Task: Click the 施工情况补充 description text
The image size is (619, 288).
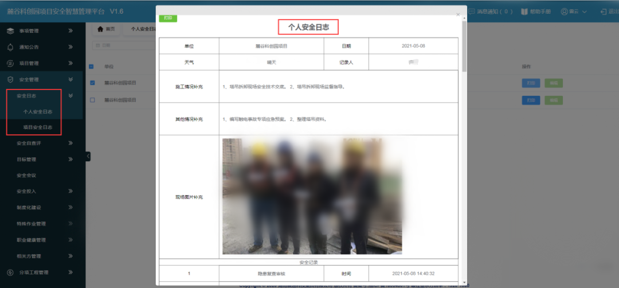Action: [284, 87]
